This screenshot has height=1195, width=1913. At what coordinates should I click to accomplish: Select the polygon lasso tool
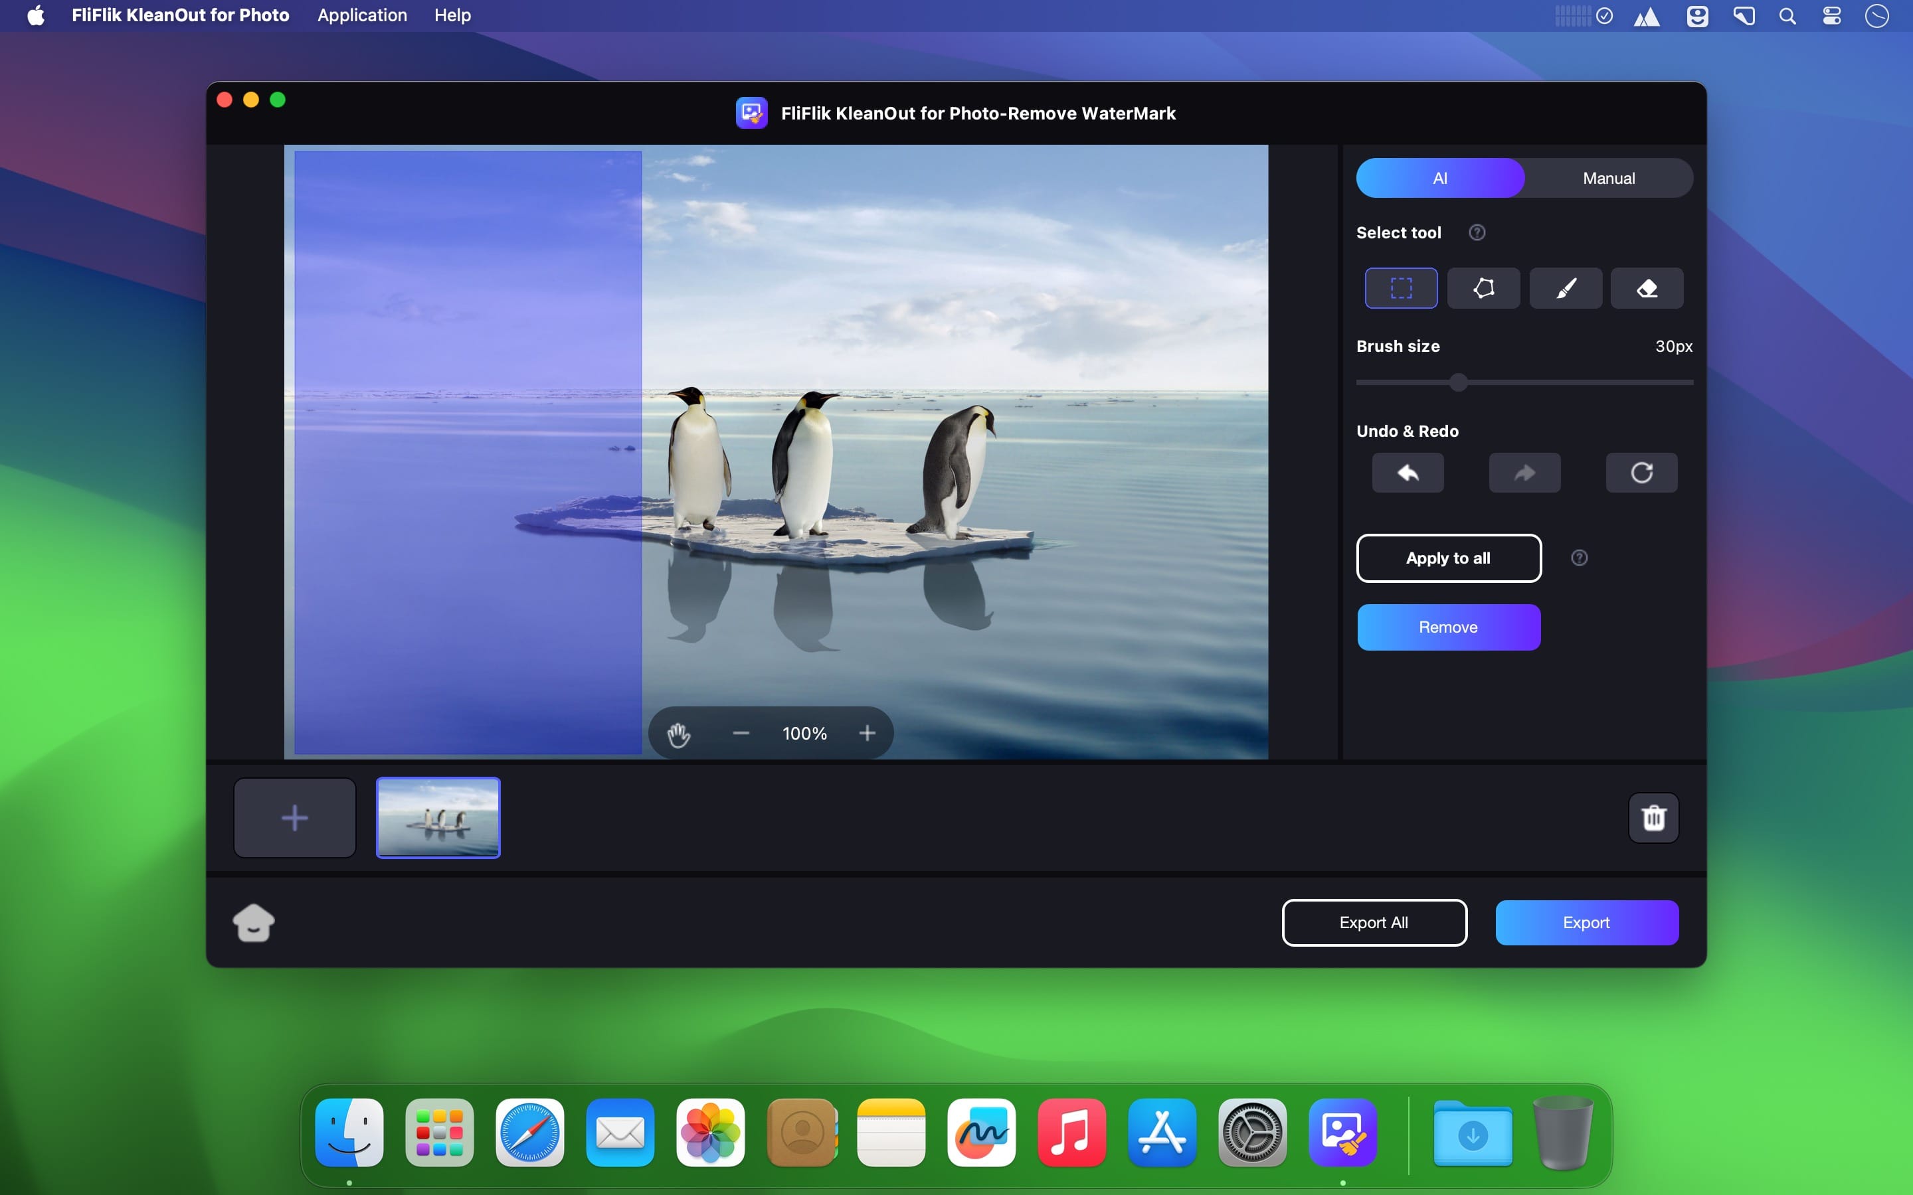tap(1483, 287)
